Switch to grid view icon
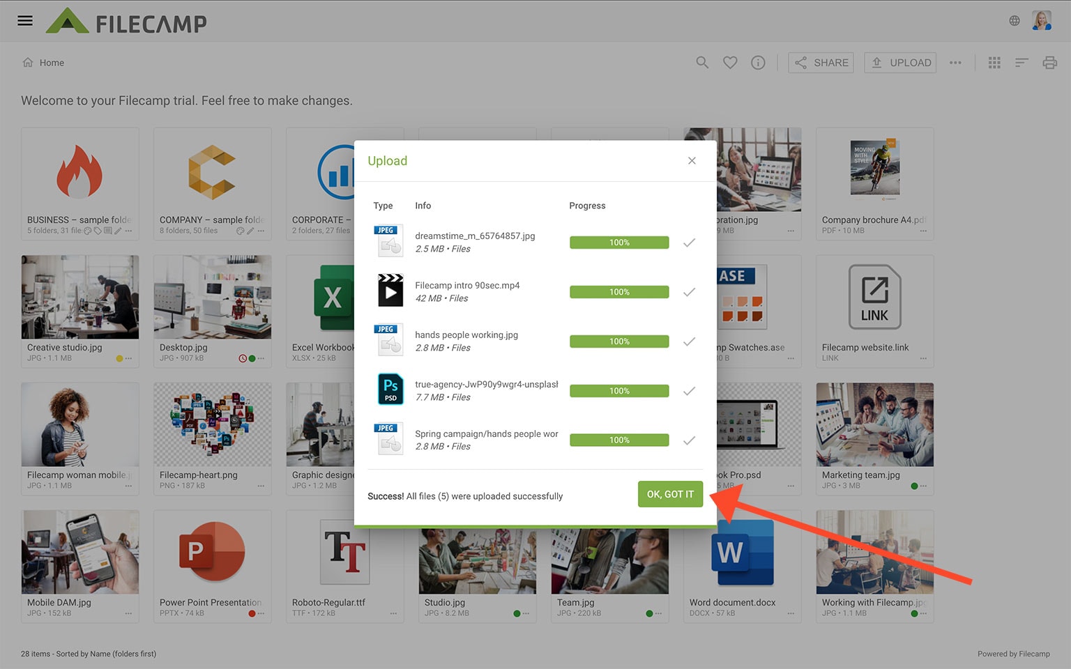 (x=994, y=63)
